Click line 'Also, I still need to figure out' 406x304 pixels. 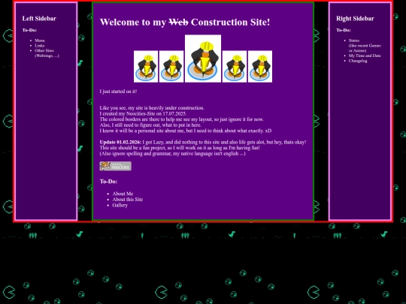(150, 125)
